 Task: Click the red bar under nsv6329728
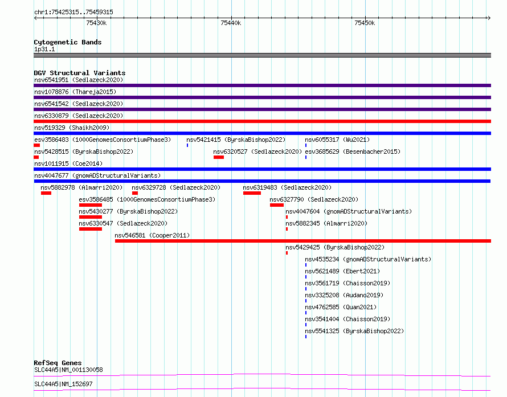click(x=135, y=193)
